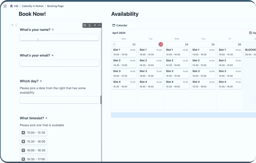This screenshot has width=256, height=163.
Task: Open embed original with arrow icon
Action: (x=94, y=25)
